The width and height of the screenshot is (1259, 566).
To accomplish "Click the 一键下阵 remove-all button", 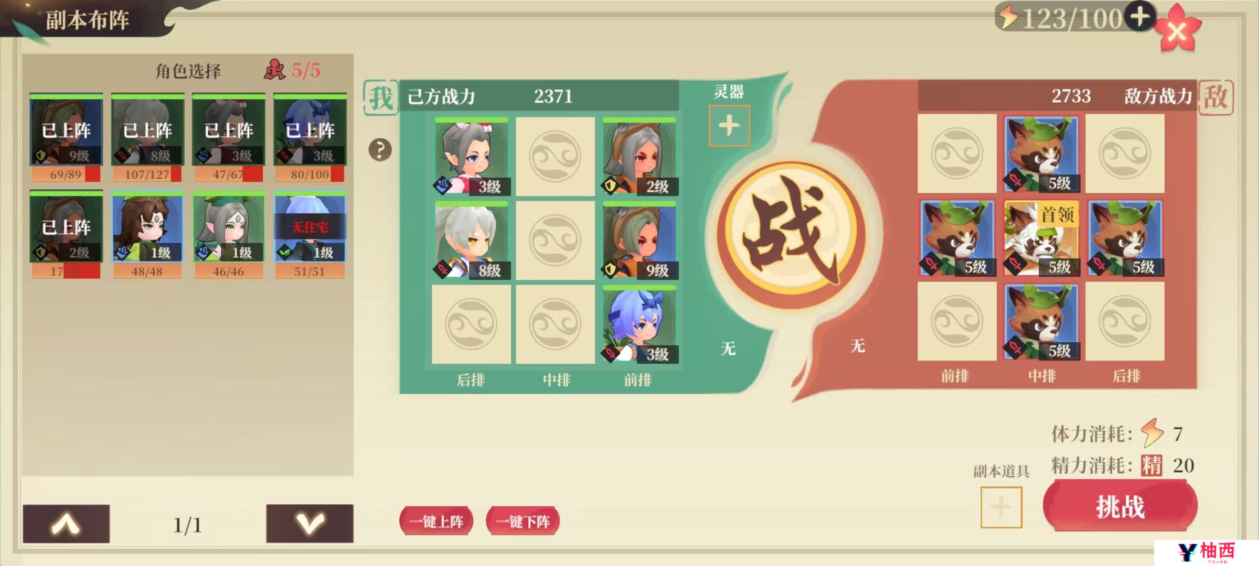I will [523, 521].
